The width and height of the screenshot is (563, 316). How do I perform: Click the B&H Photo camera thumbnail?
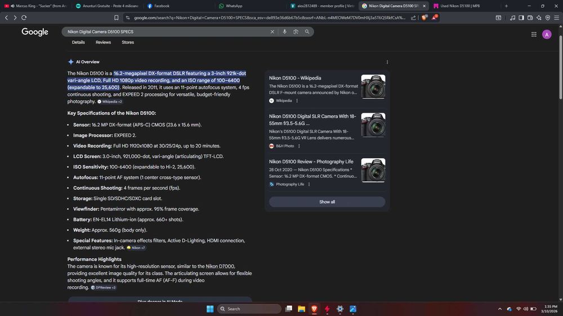tap(373, 125)
